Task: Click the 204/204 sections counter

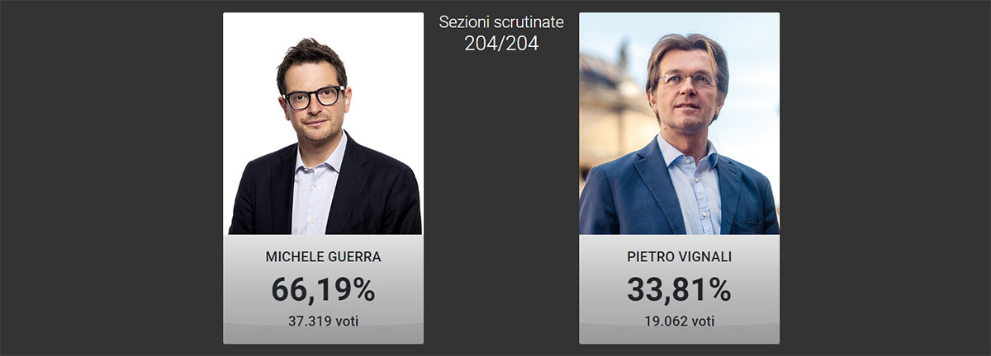Action: click(x=501, y=44)
